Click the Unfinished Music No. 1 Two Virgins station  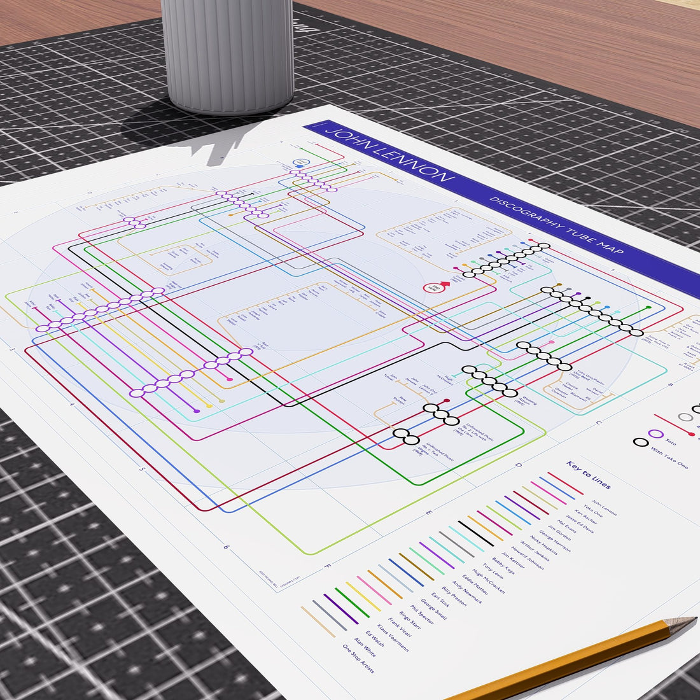[406, 437]
